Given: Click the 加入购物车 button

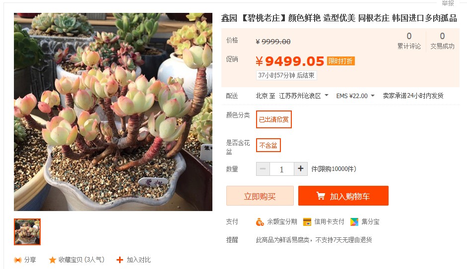Looking at the screenshot, I should [343, 196].
